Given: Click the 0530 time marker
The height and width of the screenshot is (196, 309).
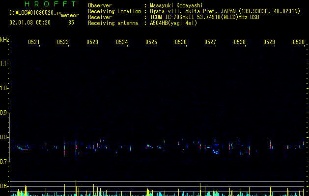Looking at the screenshot, I should (x=299, y=42).
